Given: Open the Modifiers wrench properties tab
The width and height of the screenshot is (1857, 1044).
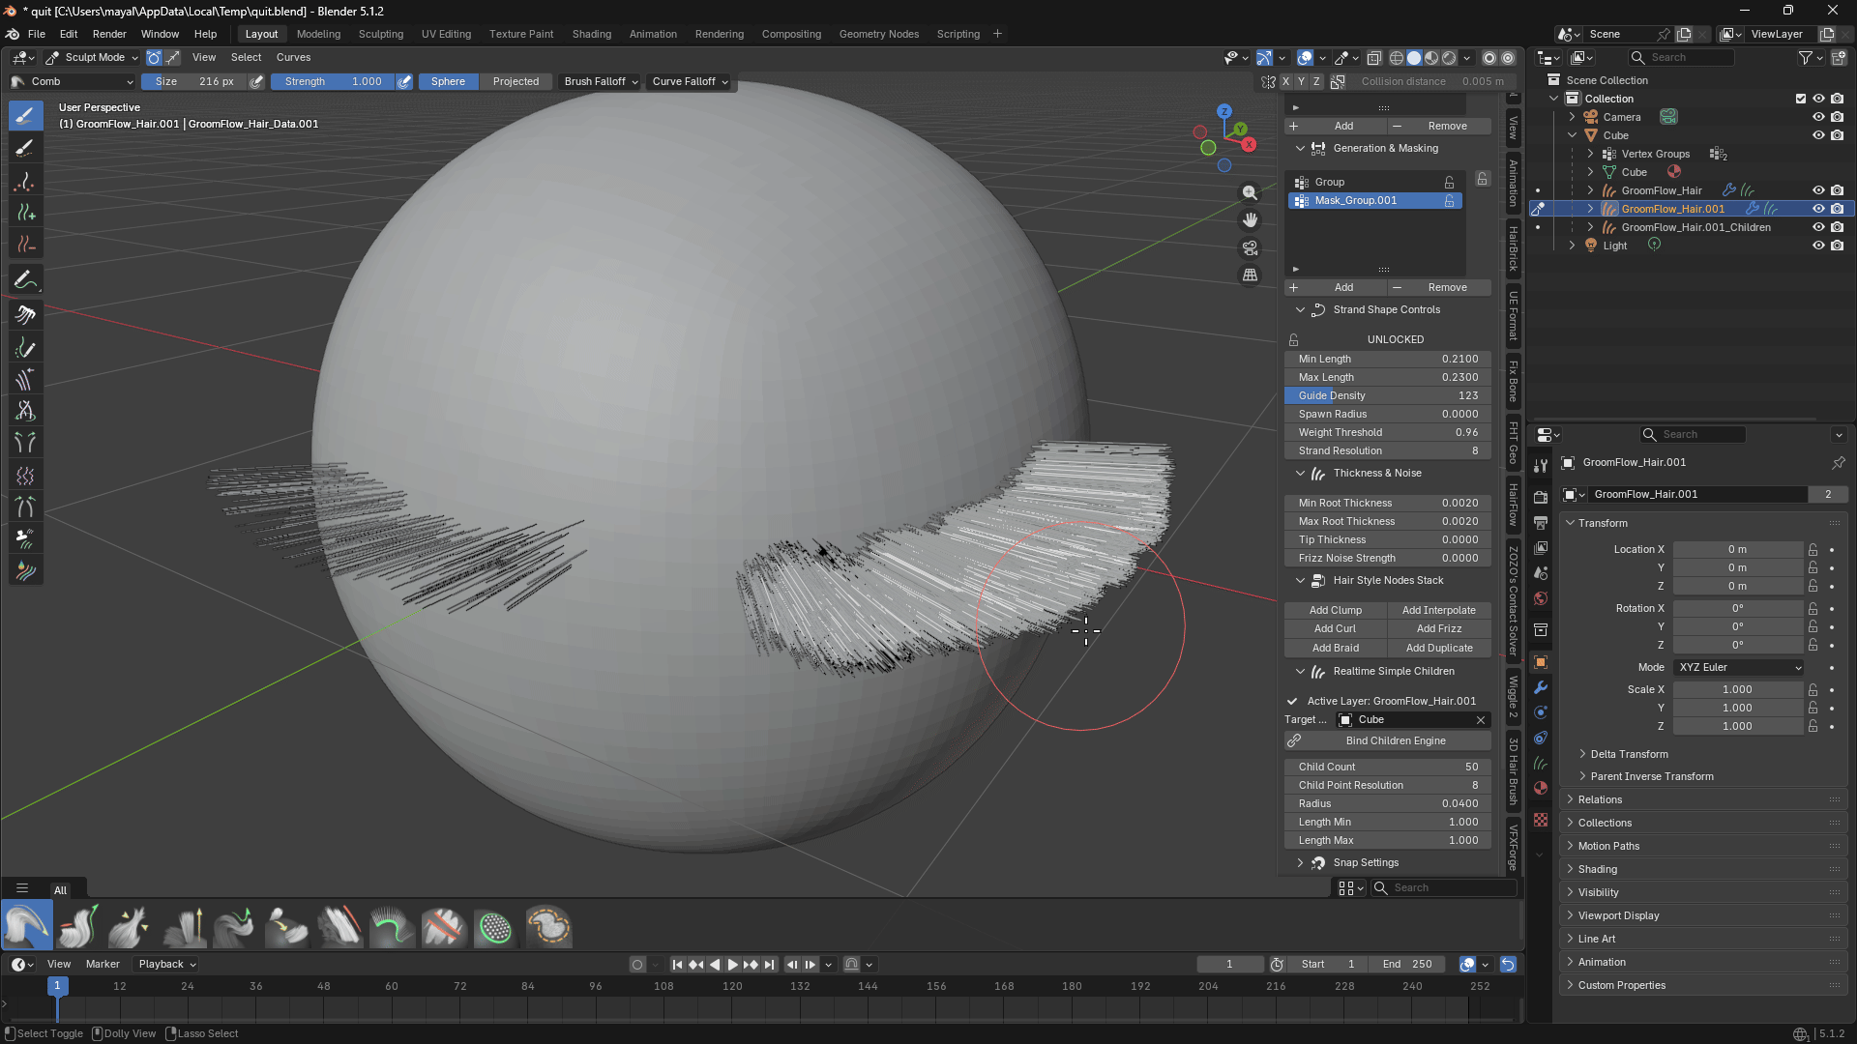Looking at the screenshot, I should pyautogui.click(x=1541, y=687).
